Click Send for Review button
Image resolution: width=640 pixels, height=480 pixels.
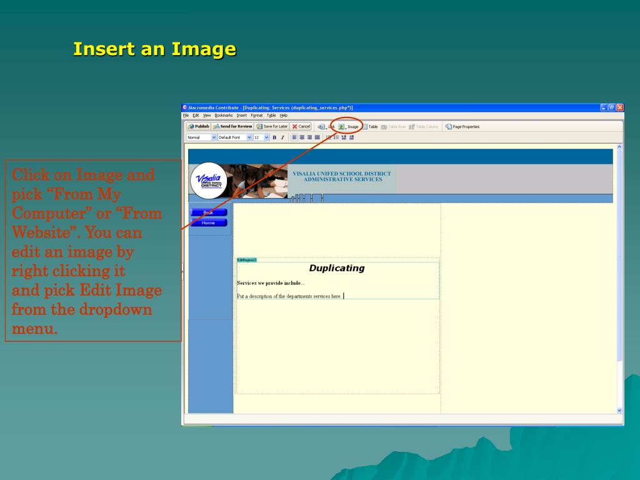click(x=232, y=126)
